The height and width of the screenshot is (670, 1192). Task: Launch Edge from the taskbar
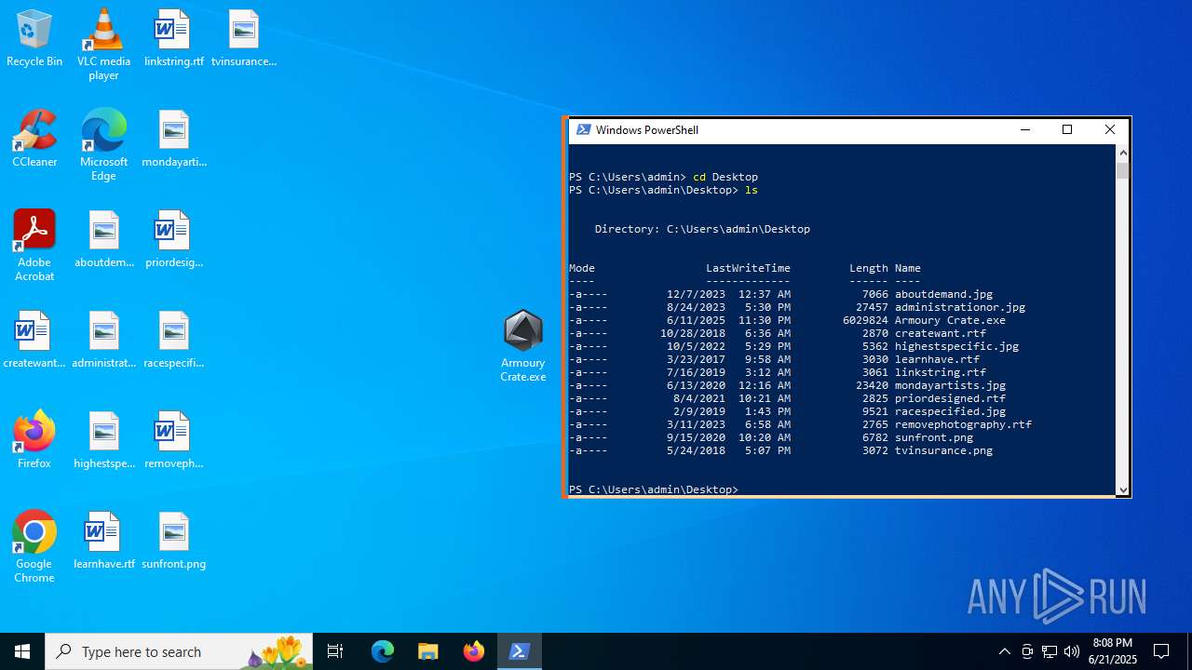click(x=383, y=651)
